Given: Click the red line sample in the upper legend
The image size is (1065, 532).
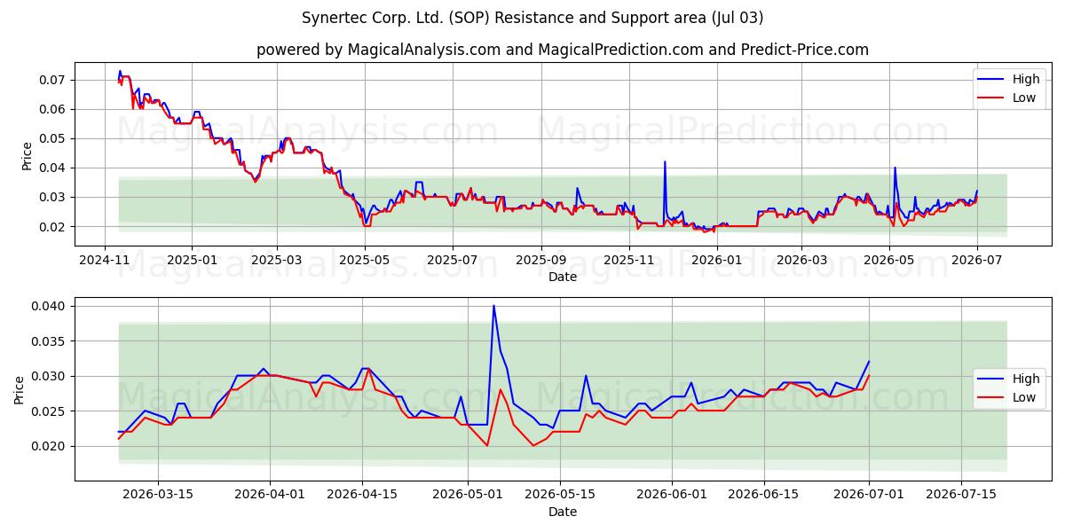Looking at the screenshot, I should pos(991,98).
